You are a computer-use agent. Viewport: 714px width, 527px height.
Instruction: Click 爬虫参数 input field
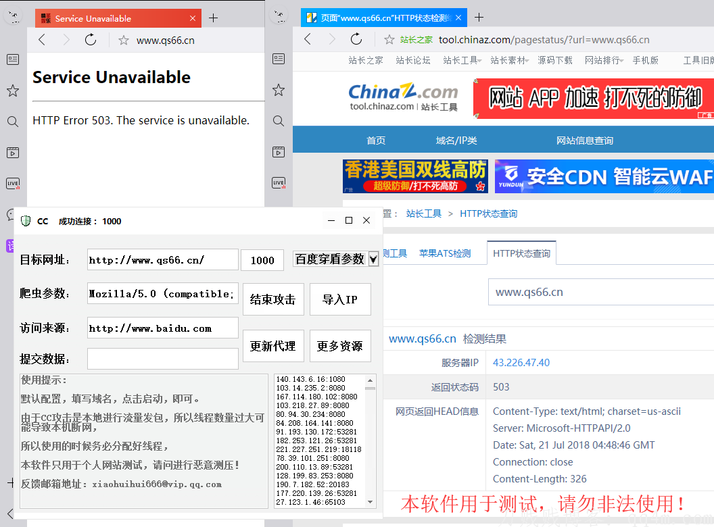coord(162,293)
